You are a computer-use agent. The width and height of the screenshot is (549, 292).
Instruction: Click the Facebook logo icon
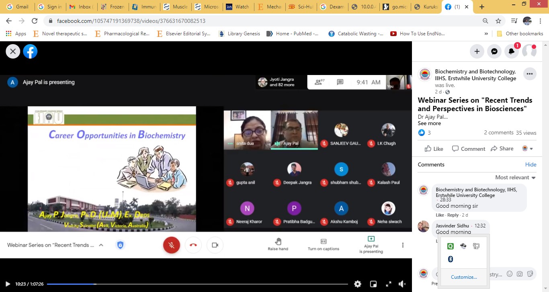click(30, 51)
